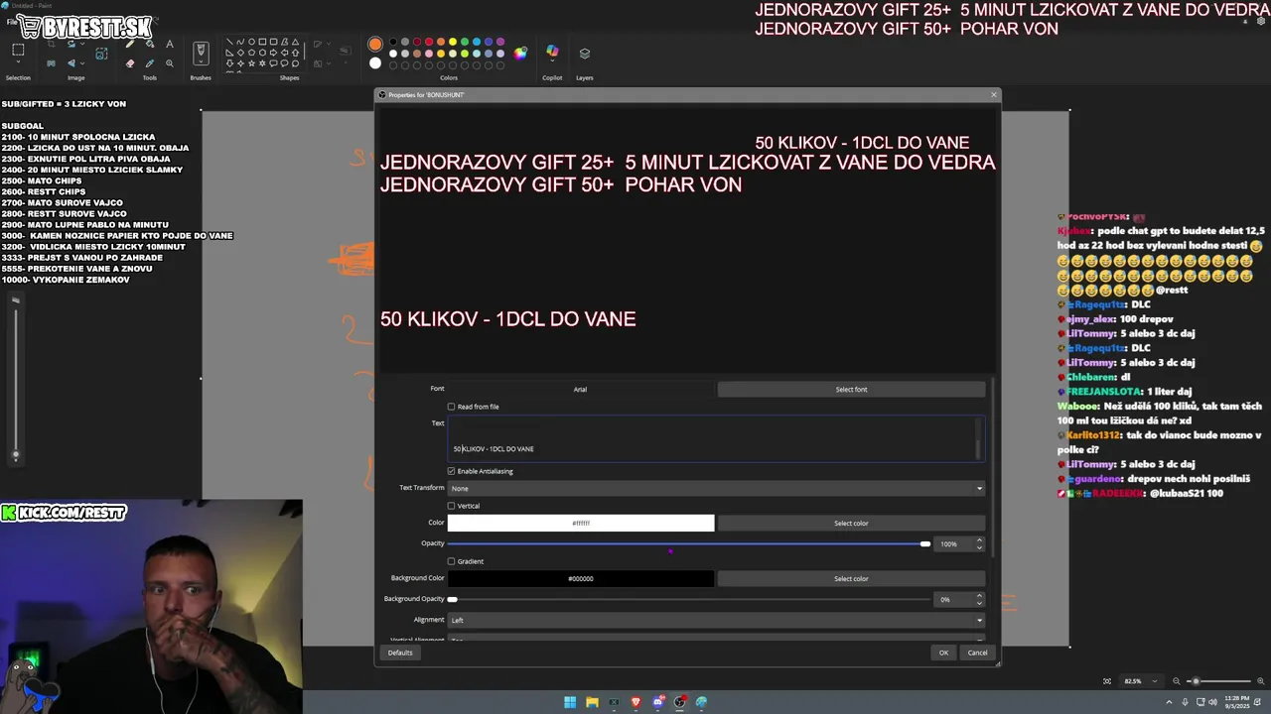Click the zoom in magnifier in Paint
The width and height of the screenshot is (1271, 714).
tap(1260, 681)
